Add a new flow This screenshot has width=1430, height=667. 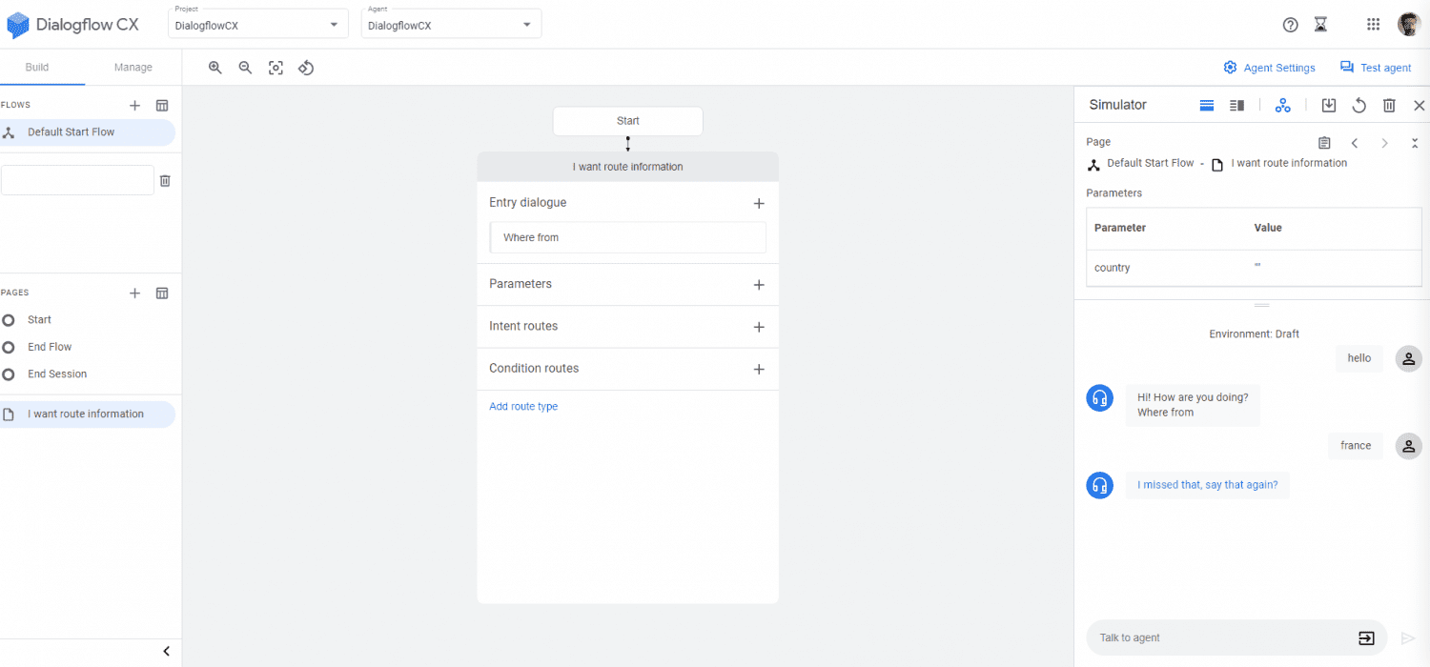134,105
